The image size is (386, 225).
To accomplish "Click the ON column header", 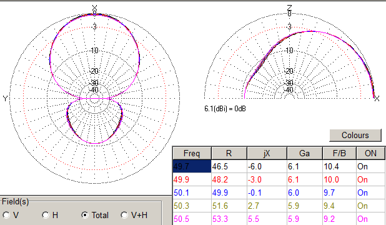I will [x=371, y=153].
